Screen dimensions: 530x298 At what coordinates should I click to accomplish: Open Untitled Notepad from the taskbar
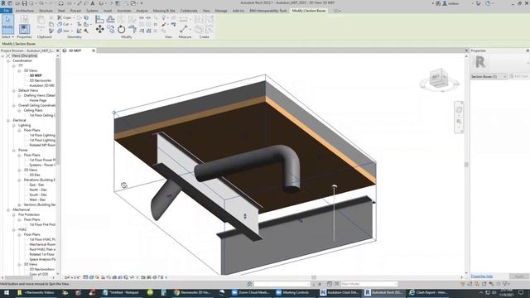(121, 292)
